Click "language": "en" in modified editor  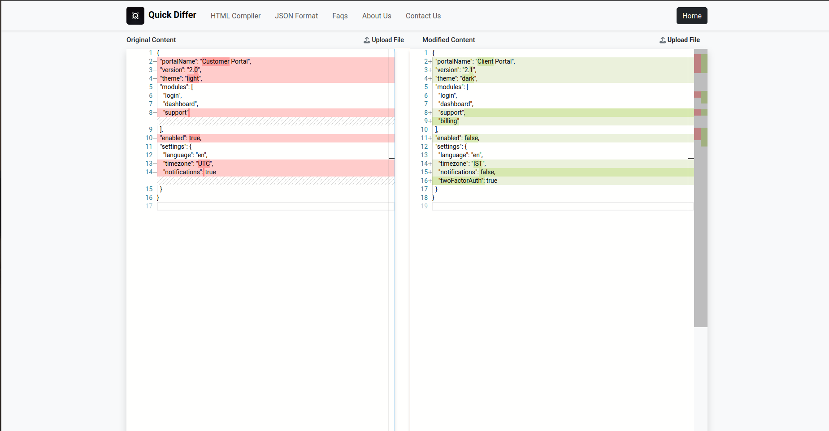point(460,155)
